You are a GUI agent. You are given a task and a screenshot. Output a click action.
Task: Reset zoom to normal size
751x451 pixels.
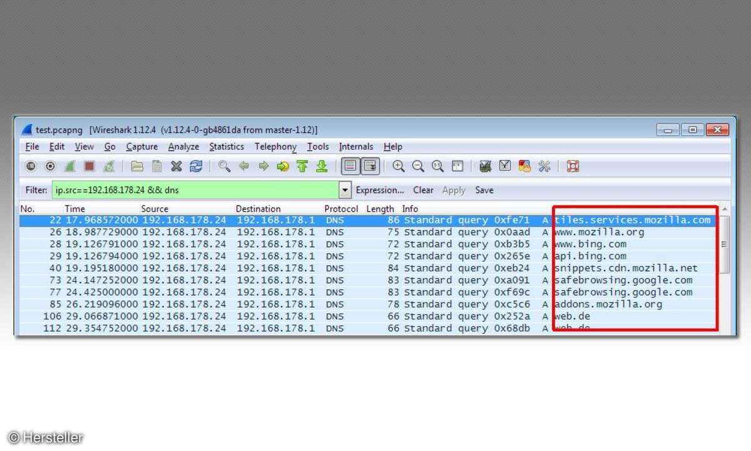[x=437, y=166]
